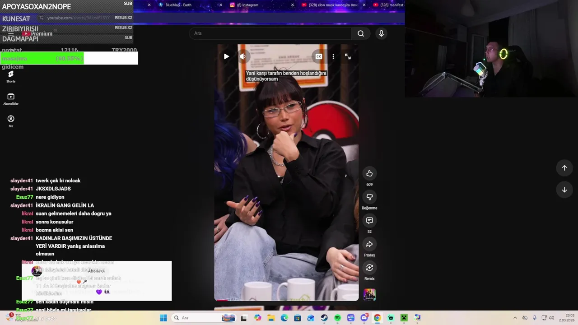The width and height of the screenshot is (578, 325).
Task: Open the Windows Start menu
Action: tap(163, 318)
